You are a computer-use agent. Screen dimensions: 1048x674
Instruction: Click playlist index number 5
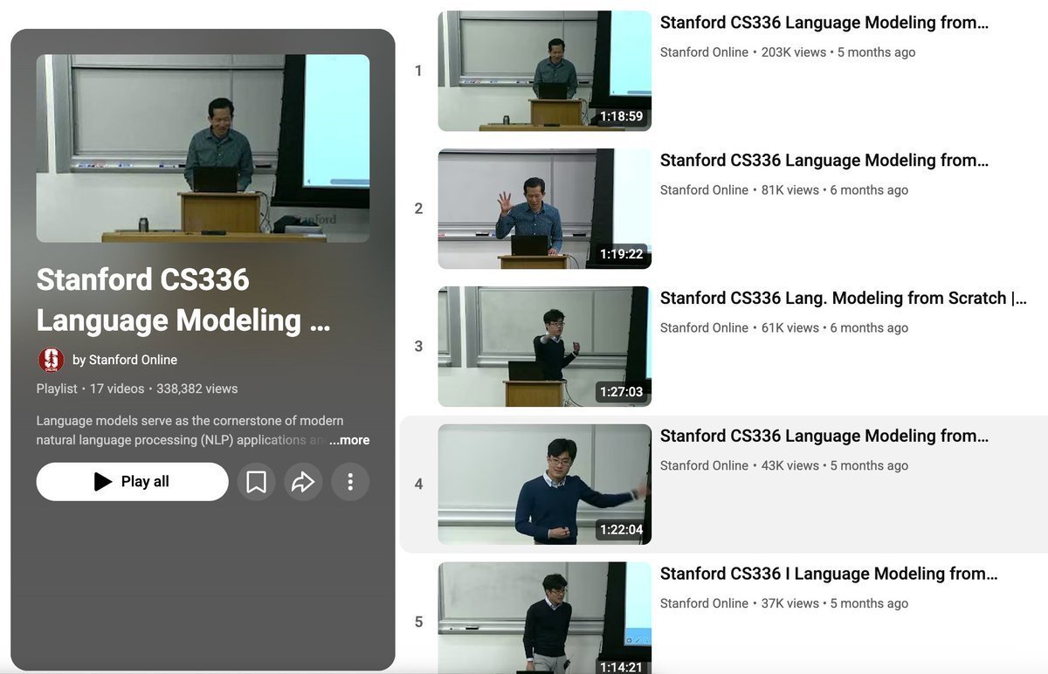(418, 622)
